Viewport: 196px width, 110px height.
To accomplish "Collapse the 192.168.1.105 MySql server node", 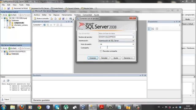I will point(2,18).
